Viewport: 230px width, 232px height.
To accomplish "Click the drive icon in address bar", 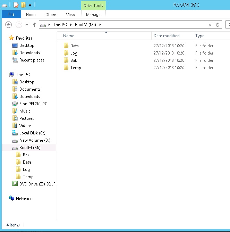I will pos(43,25).
